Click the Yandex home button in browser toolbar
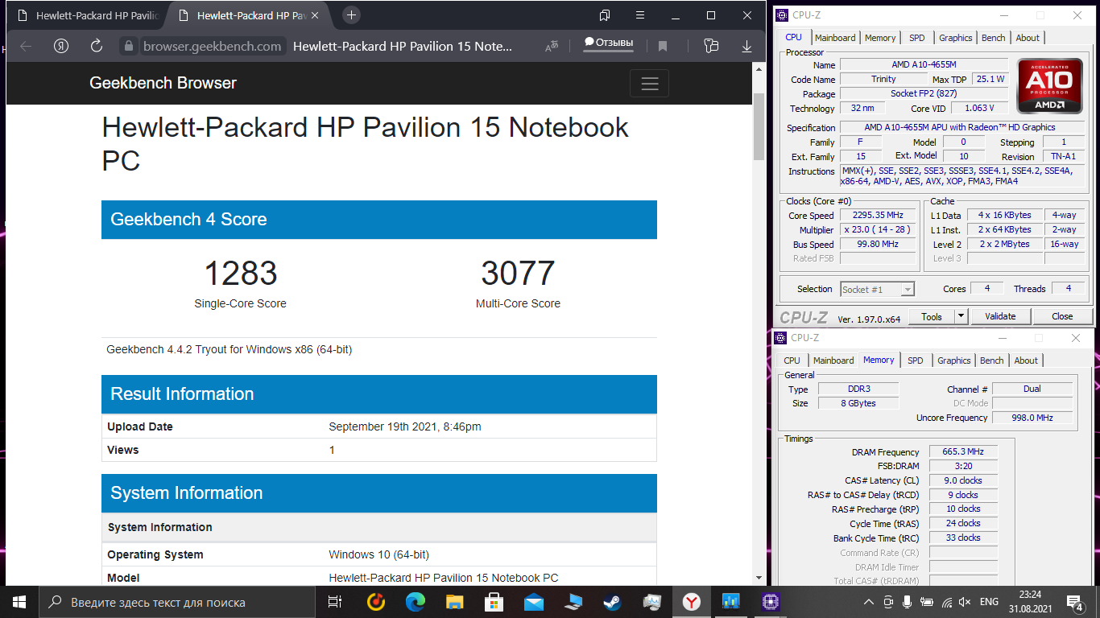The image size is (1100, 618). click(x=61, y=46)
